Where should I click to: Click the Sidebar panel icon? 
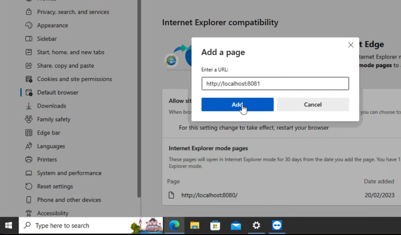29,39
